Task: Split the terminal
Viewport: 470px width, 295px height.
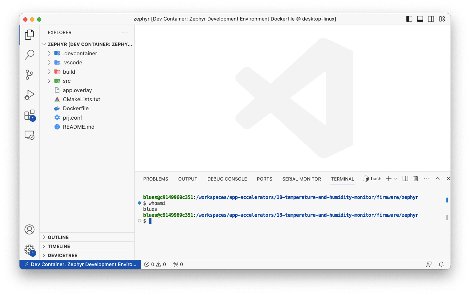Action: 405,178
